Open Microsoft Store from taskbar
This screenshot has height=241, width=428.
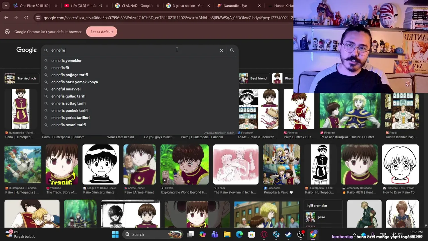(x=251, y=234)
